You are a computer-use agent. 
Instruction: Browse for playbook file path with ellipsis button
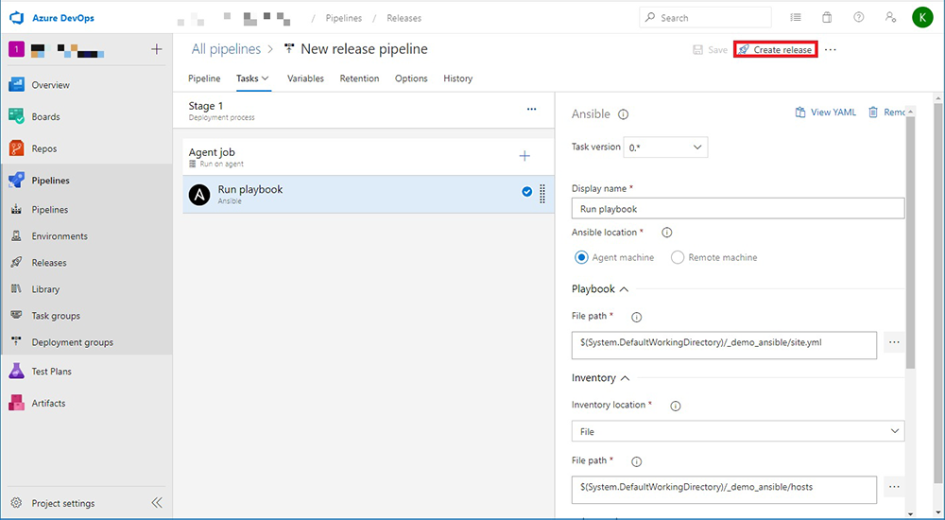[x=894, y=342]
